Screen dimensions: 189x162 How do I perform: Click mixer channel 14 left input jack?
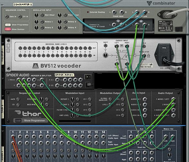(x=103, y=136)
